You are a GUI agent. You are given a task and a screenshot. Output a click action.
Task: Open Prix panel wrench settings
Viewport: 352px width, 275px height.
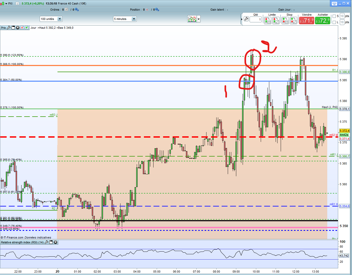[9, 27]
